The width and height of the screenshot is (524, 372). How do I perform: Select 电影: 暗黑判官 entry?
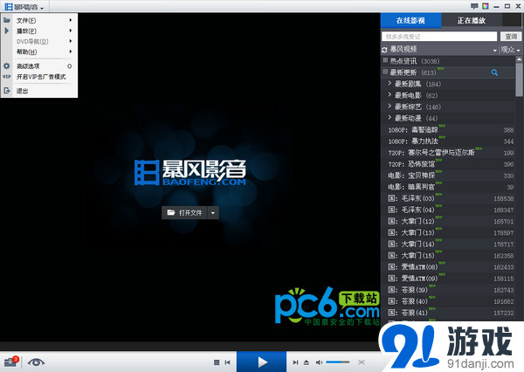click(x=448, y=187)
